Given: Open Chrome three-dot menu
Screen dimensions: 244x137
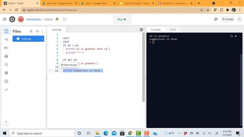Looking at the screenshot, I should coord(240,10).
